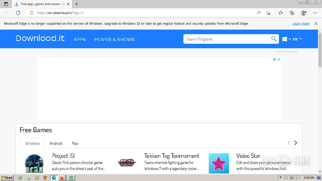Image resolution: width=322 pixels, height=181 pixels.
Task: Switch to the Mac games tab
Action: click(75, 143)
